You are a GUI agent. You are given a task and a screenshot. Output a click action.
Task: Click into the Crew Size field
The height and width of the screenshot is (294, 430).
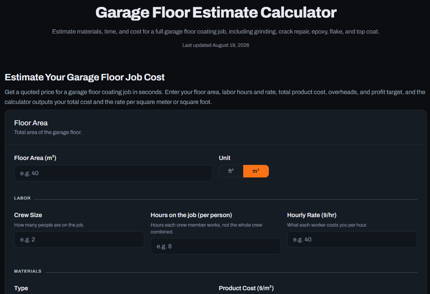[79, 239]
